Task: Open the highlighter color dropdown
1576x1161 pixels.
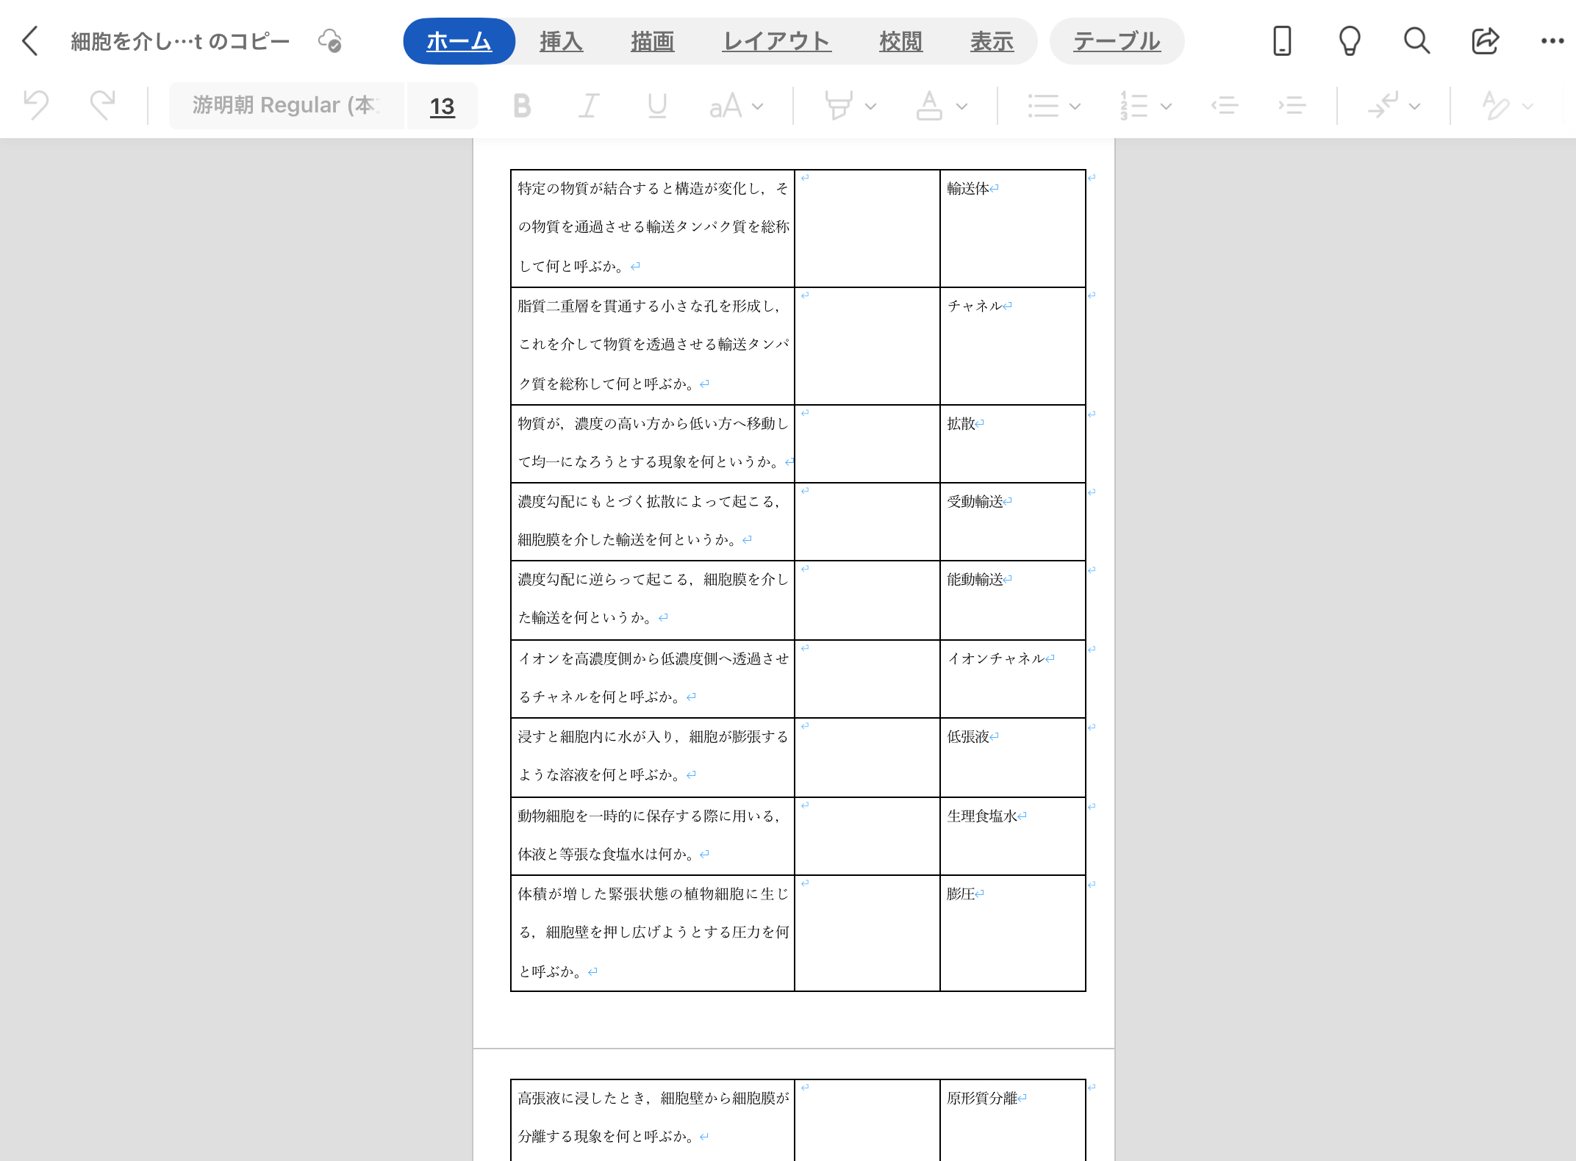Action: (871, 106)
